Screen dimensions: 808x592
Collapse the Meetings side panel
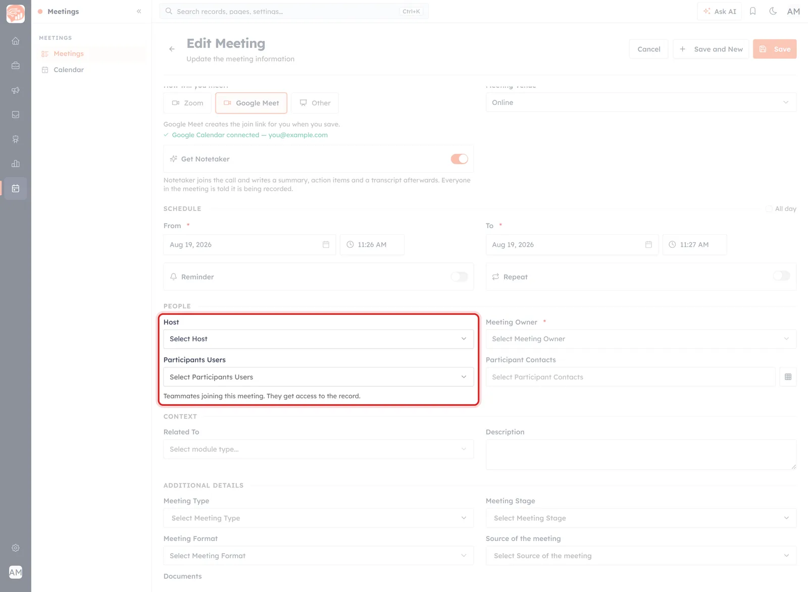(139, 11)
